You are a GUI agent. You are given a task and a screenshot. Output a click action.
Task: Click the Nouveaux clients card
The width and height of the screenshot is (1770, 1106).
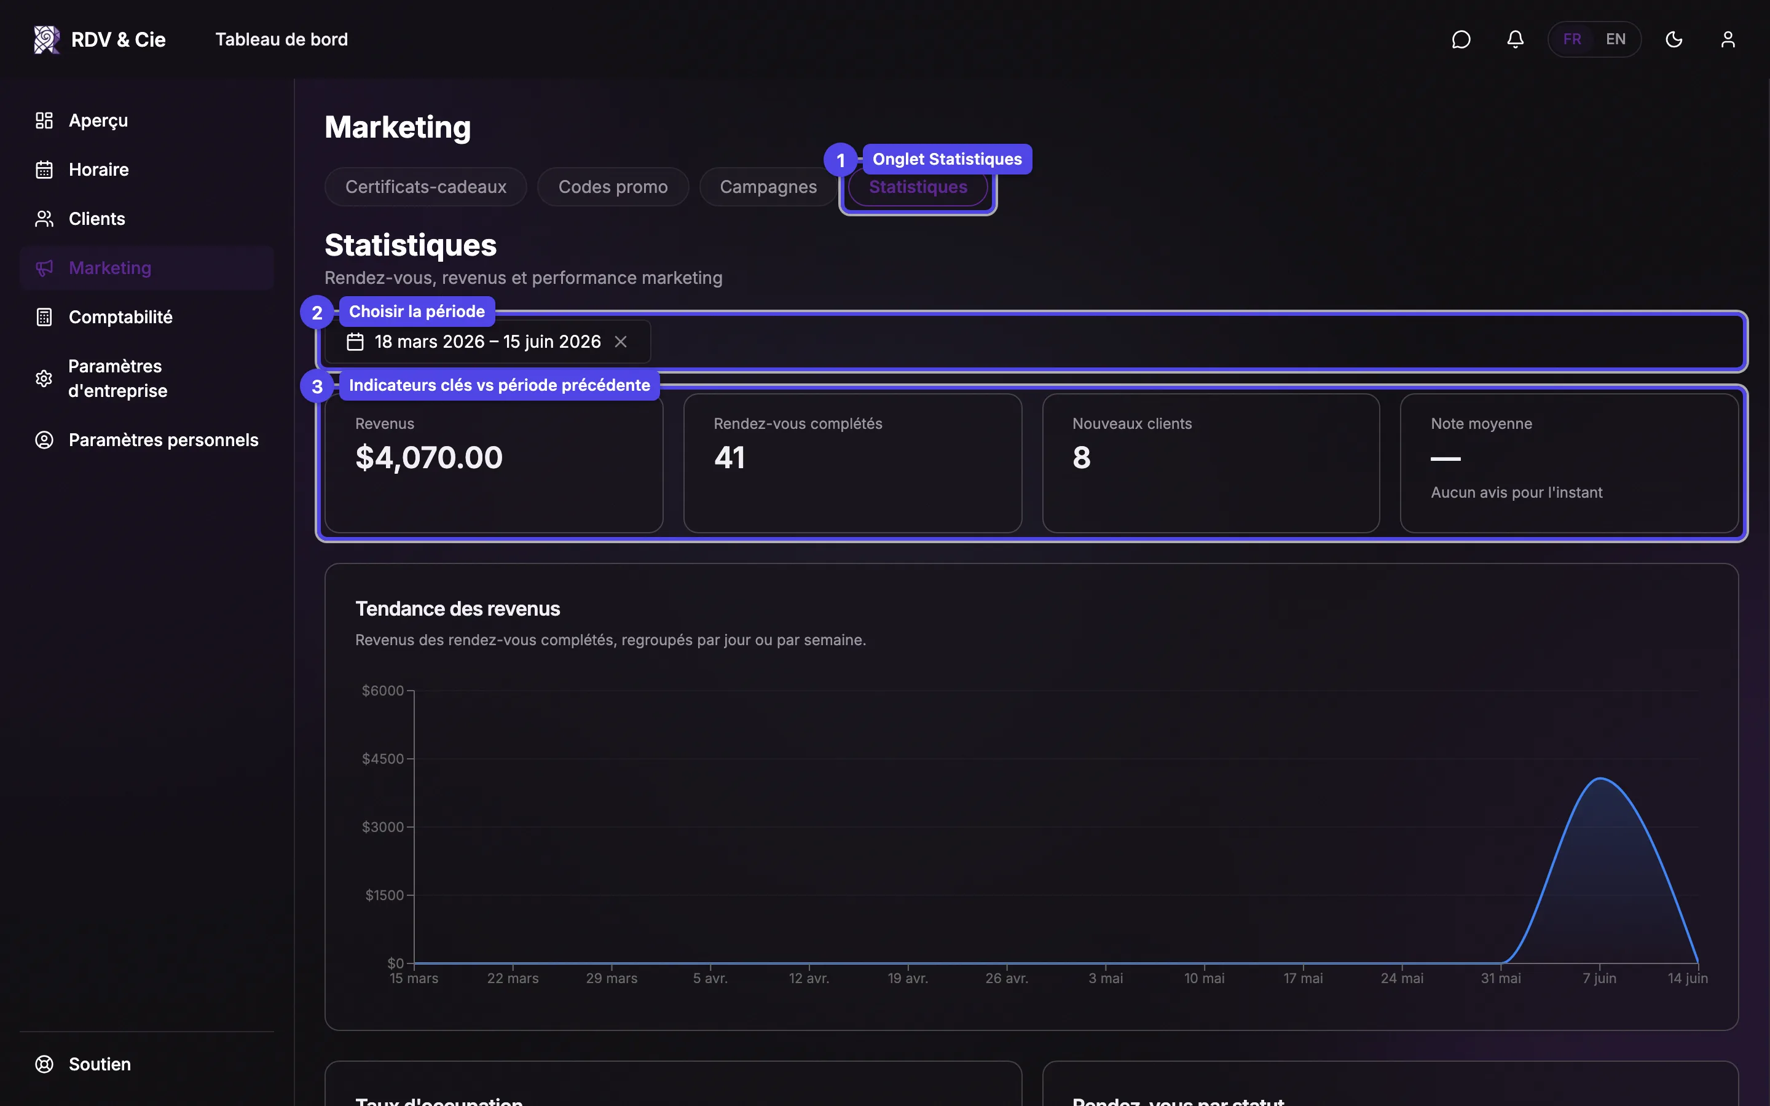(1211, 463)
